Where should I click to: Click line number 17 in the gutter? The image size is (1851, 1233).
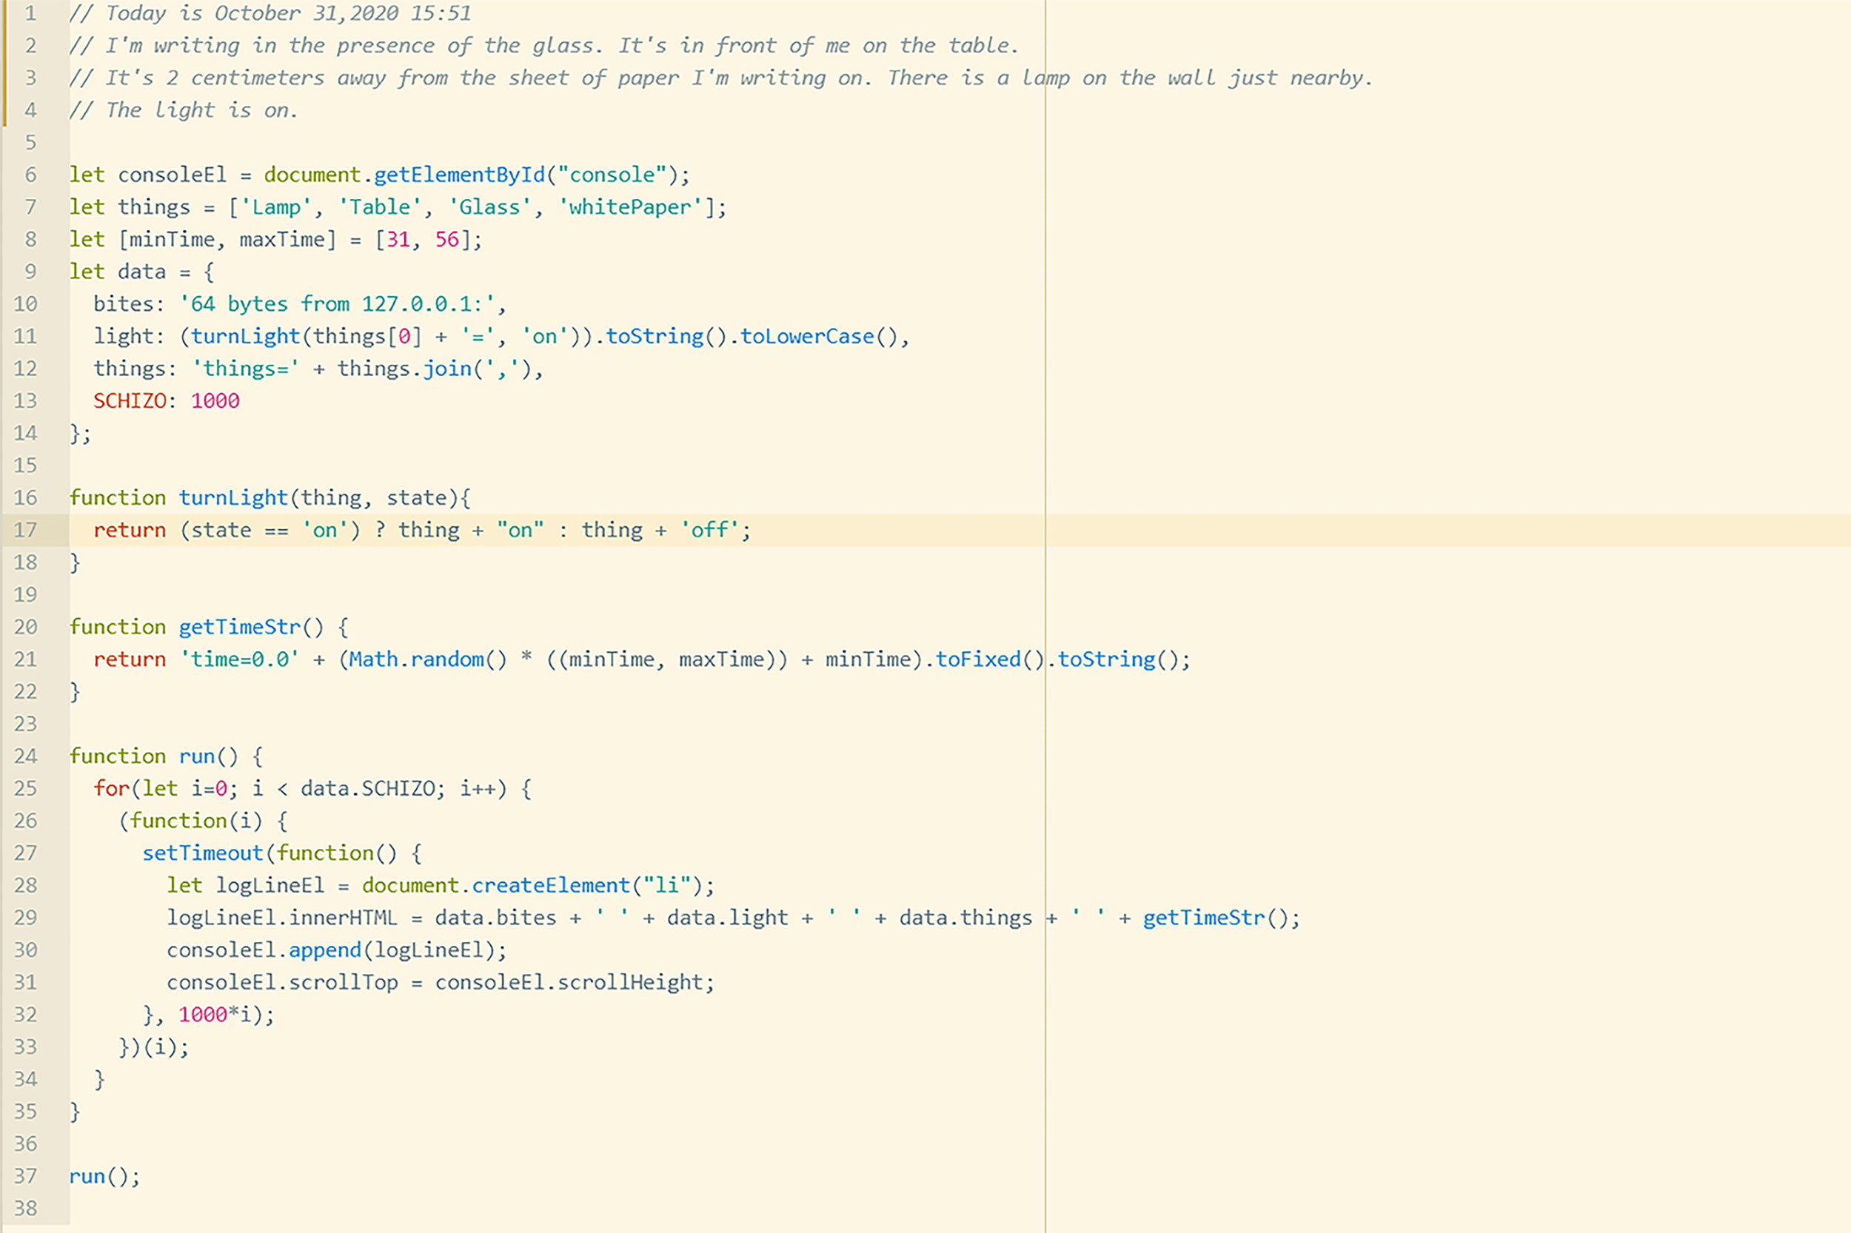[25, 530]
